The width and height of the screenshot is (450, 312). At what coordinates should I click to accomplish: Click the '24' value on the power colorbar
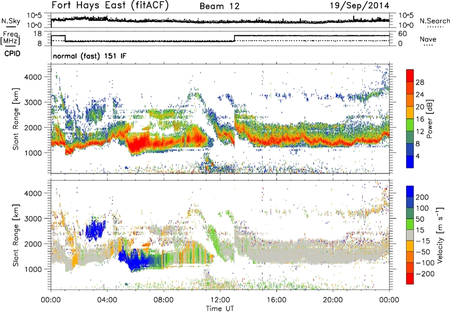point(420,95)
